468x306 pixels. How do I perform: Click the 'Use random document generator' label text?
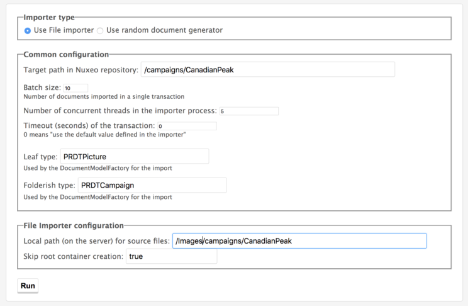(164, 30)
